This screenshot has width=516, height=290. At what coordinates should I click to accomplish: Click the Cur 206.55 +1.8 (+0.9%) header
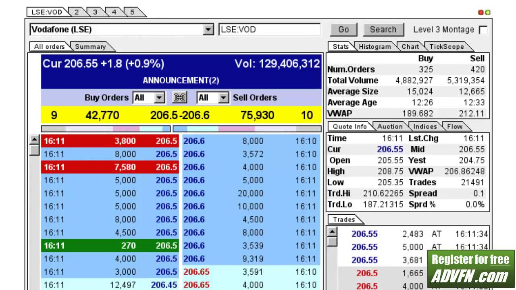(103, 64)
